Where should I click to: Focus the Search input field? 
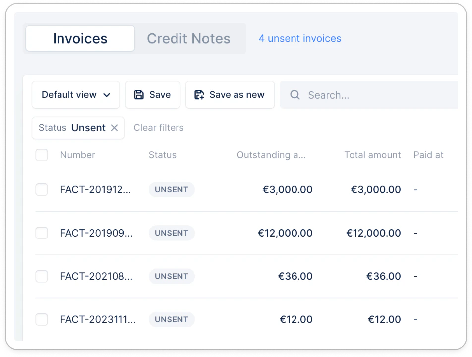tap(369, 95)
